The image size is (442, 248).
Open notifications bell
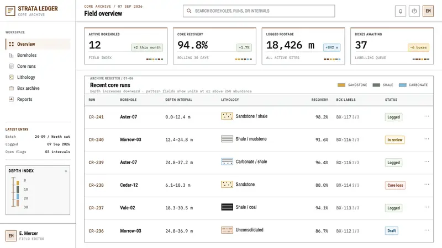point(400,11)
